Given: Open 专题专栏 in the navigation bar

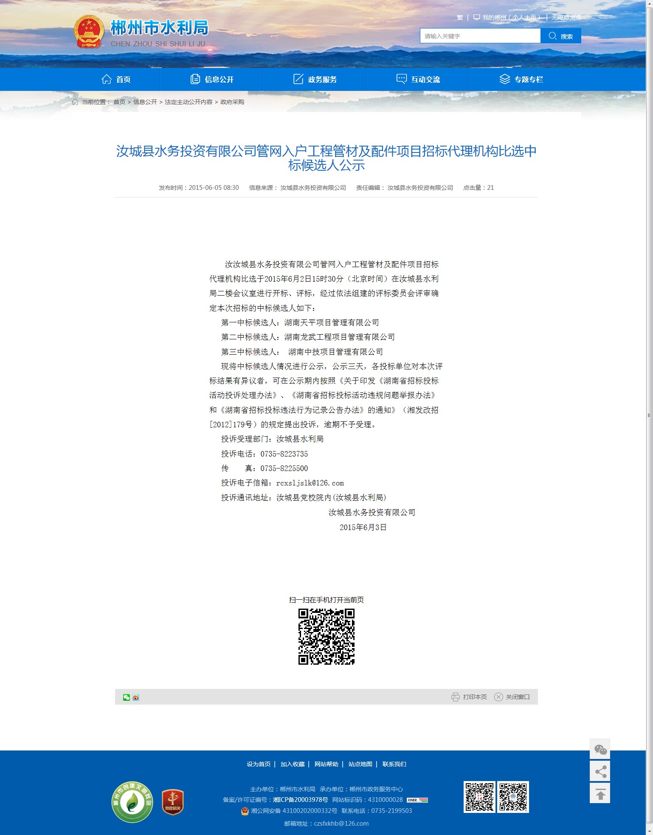Looking at the screenshot, I should pos(521,79).
